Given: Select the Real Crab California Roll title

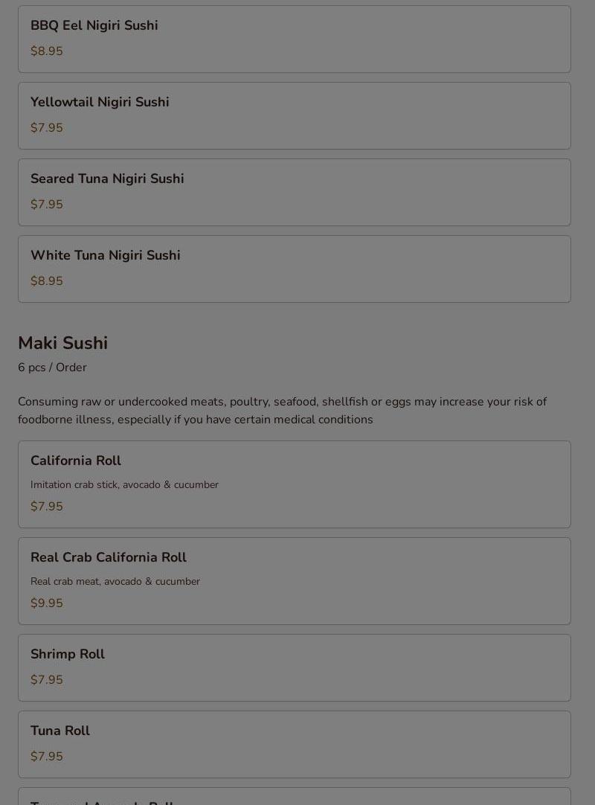Looking at the screenshot, I should [109, 557].
